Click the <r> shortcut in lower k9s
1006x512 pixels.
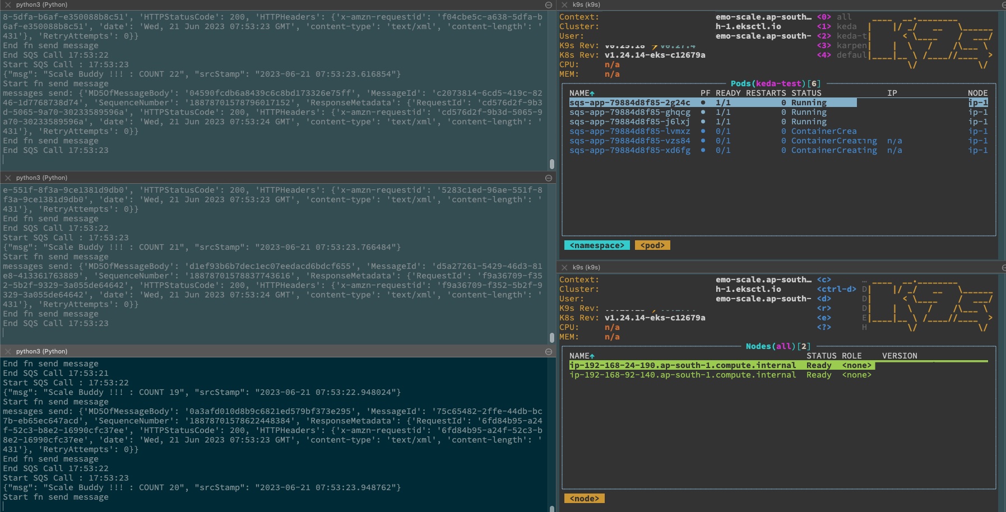pos(824,308)
